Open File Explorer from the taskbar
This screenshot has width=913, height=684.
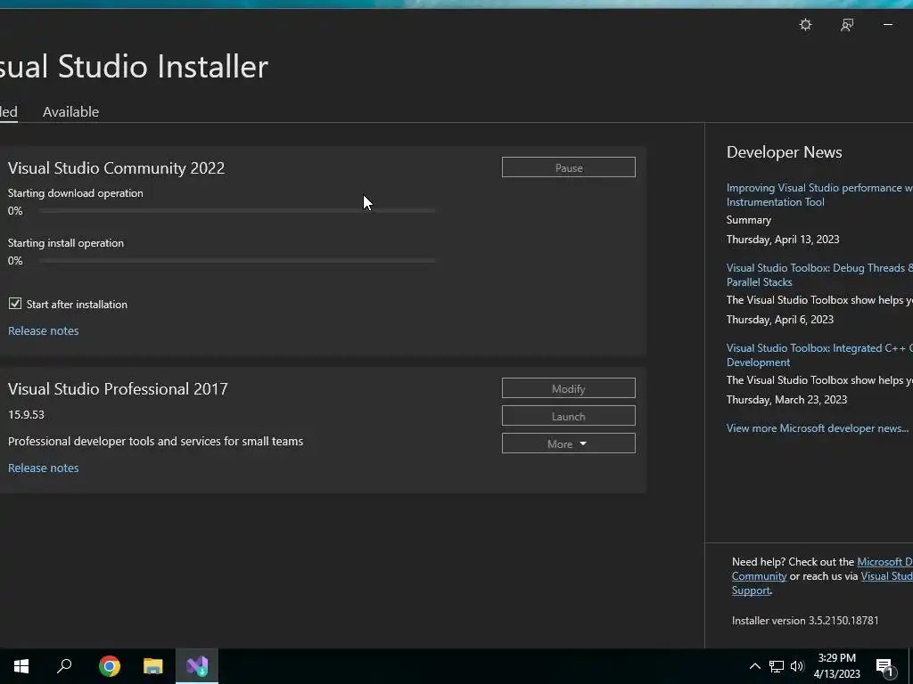click(x=153, y=666)
